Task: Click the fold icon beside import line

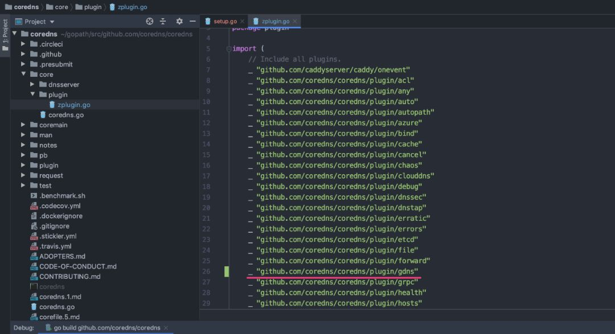Action: point(229,49)
